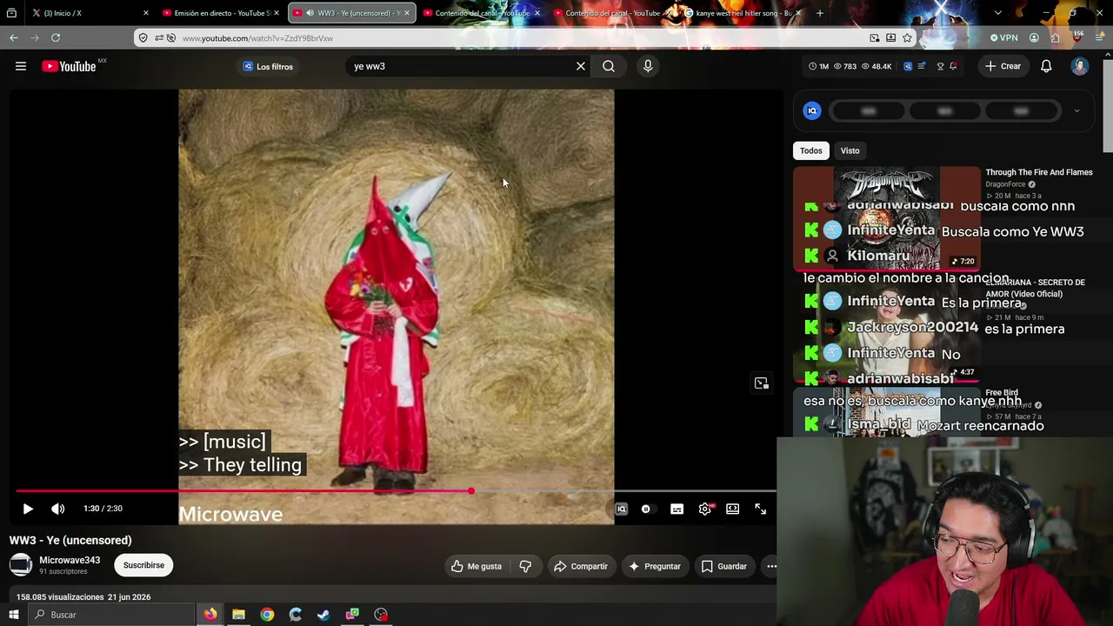Toggle subtitles in the player

pos(676,509)
